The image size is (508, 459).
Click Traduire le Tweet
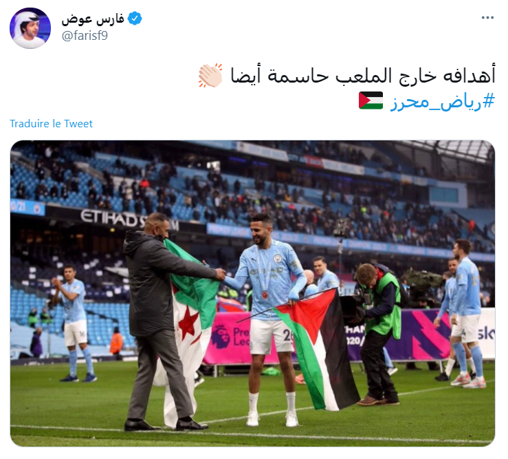tap(51, 124)
